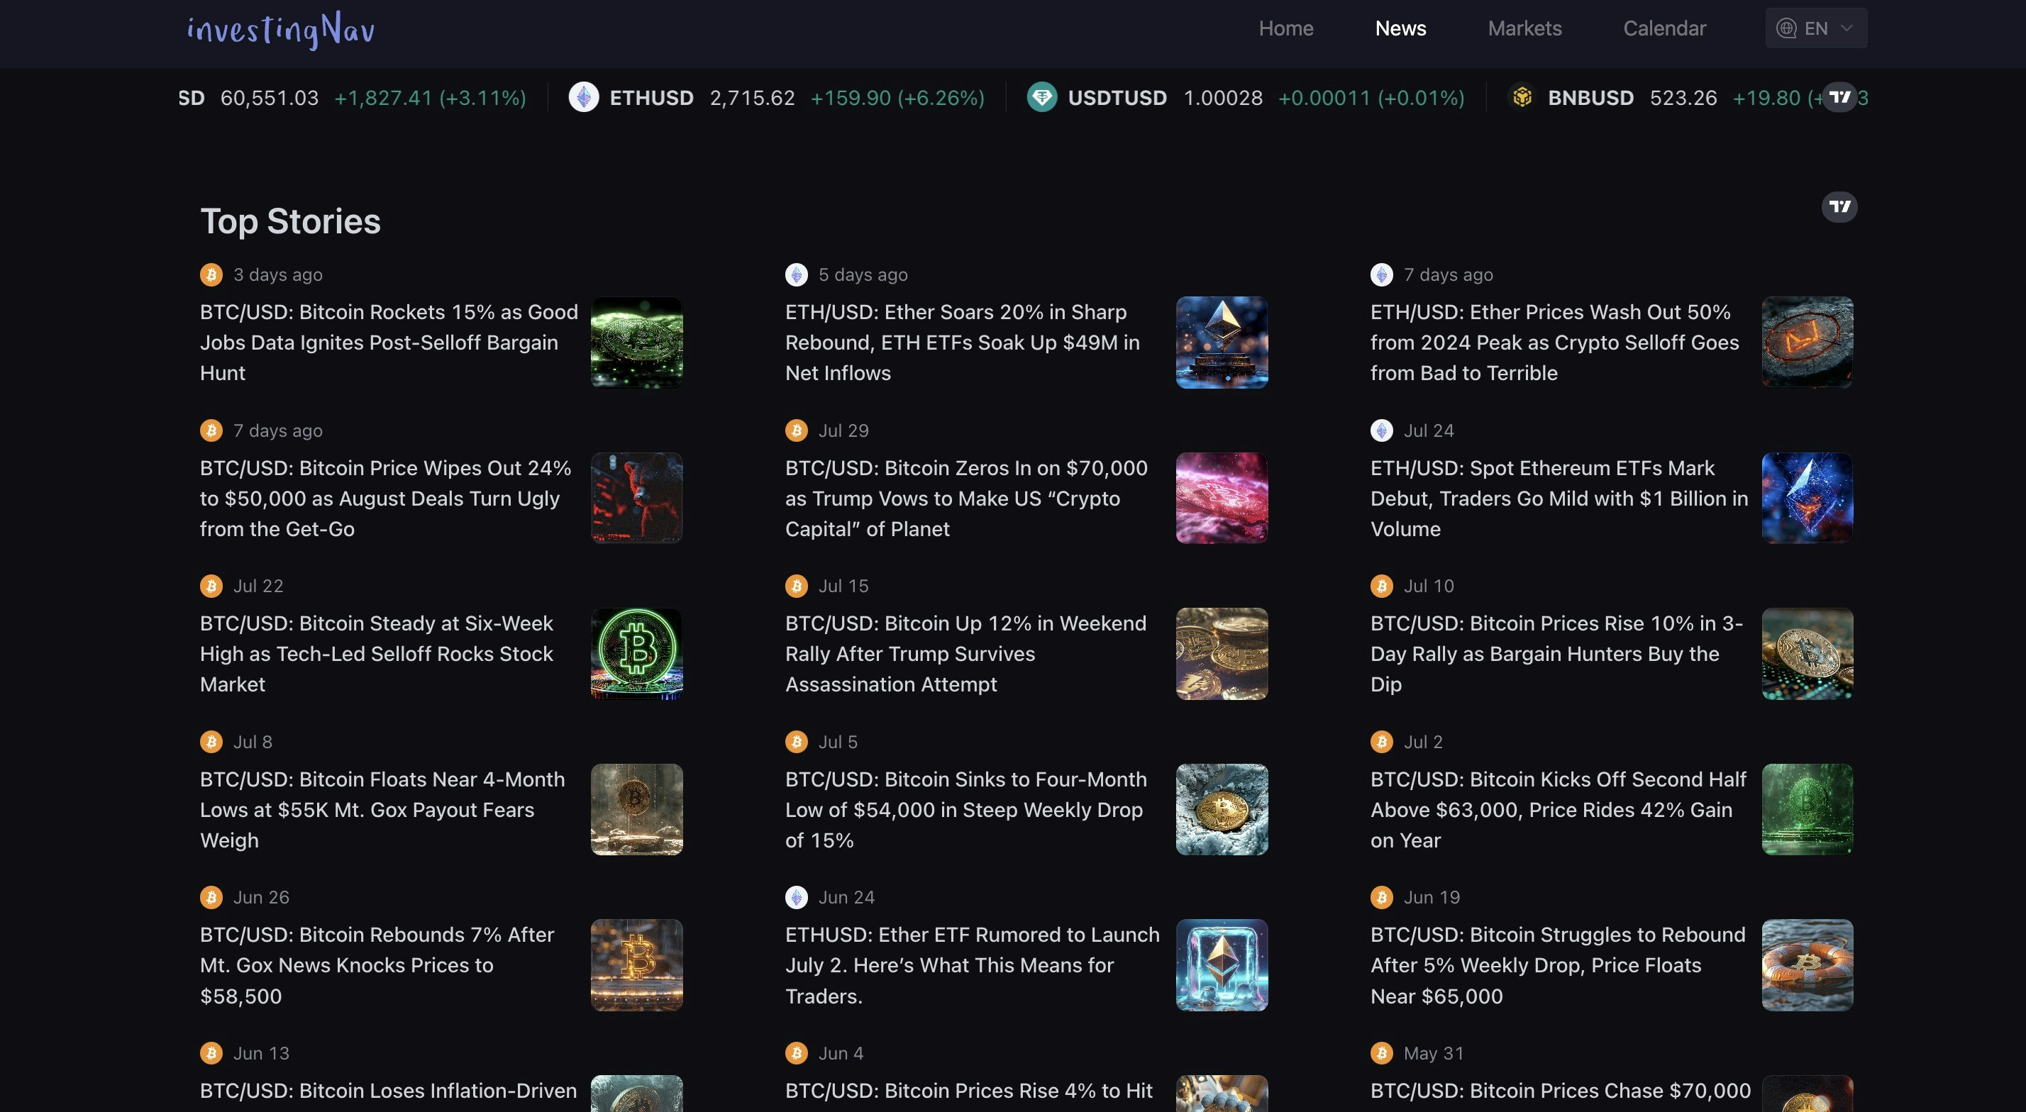Screen dimensions: 2026x1112
Task: Select the News menu item
Action: click(x=1400, y=28)
